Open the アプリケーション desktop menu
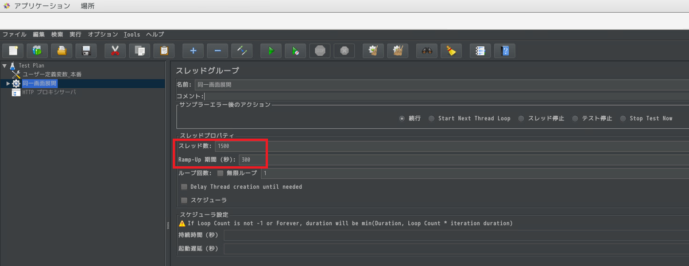The image size is (689, 266). coord(42,6)
